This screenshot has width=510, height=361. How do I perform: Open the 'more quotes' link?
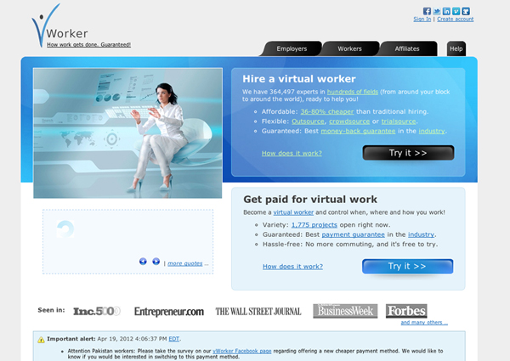tap(185, 263)
